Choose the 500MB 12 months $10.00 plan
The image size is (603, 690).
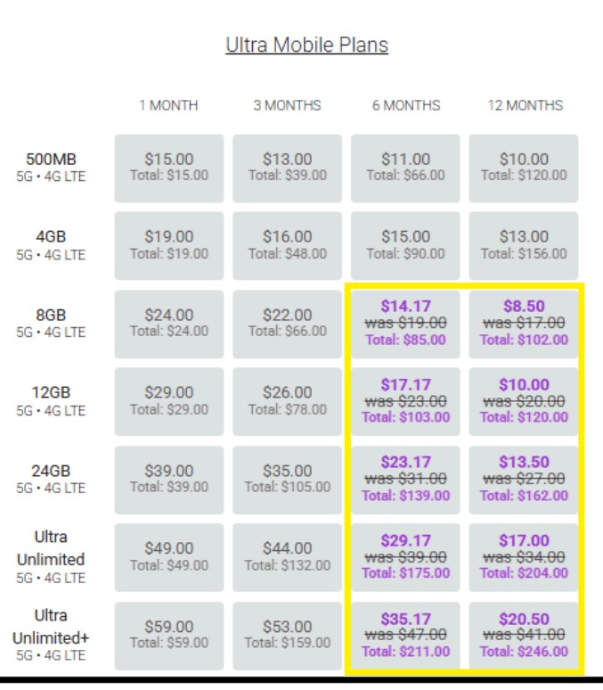(x=523, y=168)
